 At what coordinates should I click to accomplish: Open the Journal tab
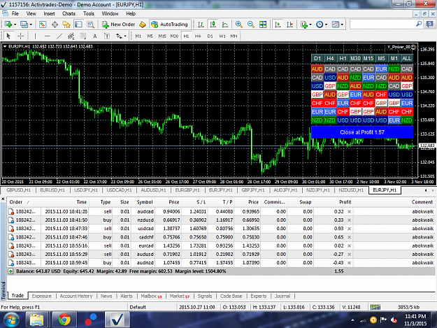point(282,296)
